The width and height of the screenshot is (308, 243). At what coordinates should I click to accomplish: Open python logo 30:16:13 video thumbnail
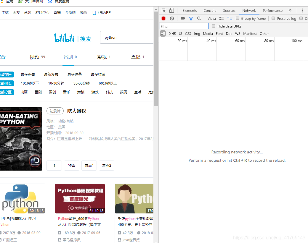pyautogui.click(x=23, y=199)
